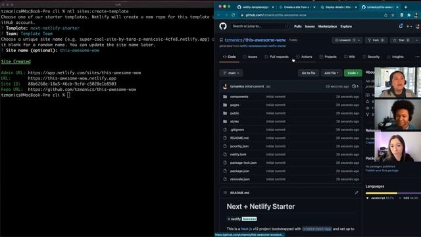This screenshot has width=421, height=237.
Task: Open the README outline list icon
Action: pos(225,193)
